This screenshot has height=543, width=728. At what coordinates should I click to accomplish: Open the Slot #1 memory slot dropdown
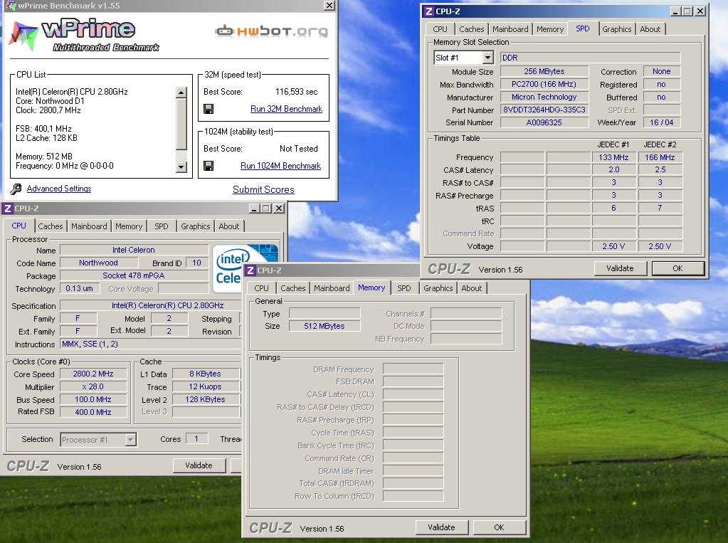487,58
